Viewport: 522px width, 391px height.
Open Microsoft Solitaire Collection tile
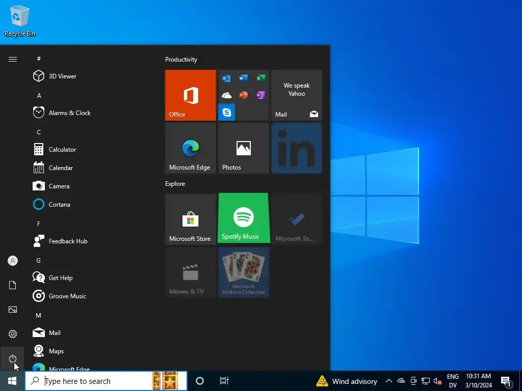pyautogui.click(x=243, y=273)
